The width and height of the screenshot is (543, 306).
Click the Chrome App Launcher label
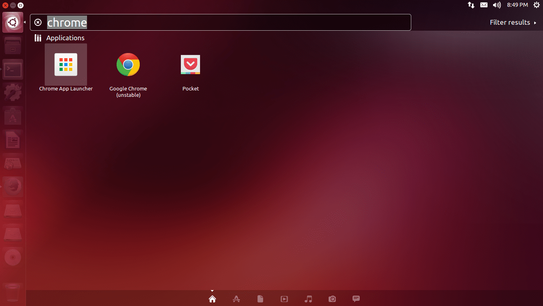click(66, 88)
